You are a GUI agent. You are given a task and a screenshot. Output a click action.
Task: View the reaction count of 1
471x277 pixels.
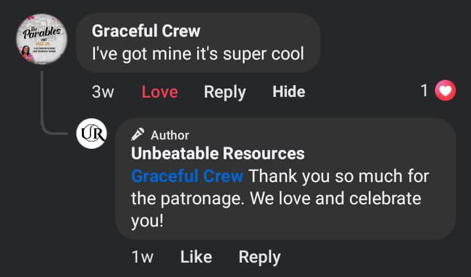pyautogui.click(x=424, y=91)
